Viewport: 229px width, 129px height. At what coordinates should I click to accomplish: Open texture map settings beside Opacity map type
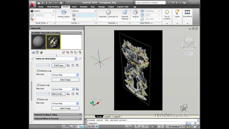pos(77,89)
